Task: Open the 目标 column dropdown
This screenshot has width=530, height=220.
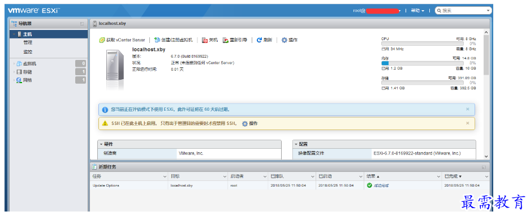Action: tap(225, 176)
